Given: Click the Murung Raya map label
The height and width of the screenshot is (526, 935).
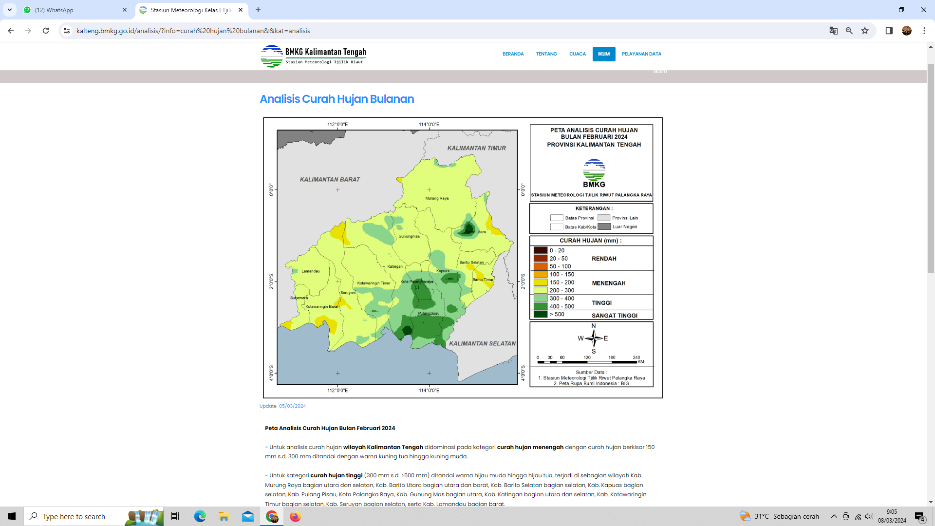Looking at the screenshot, I should [437, 198].
